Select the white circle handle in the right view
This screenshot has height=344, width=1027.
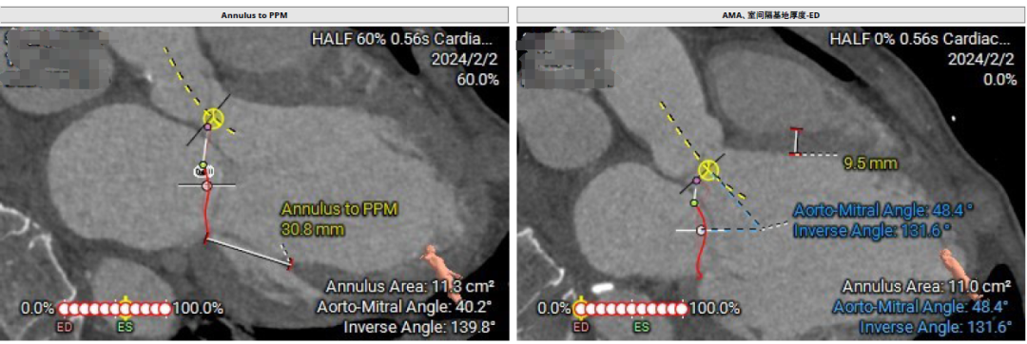click(x=700, y=230)
